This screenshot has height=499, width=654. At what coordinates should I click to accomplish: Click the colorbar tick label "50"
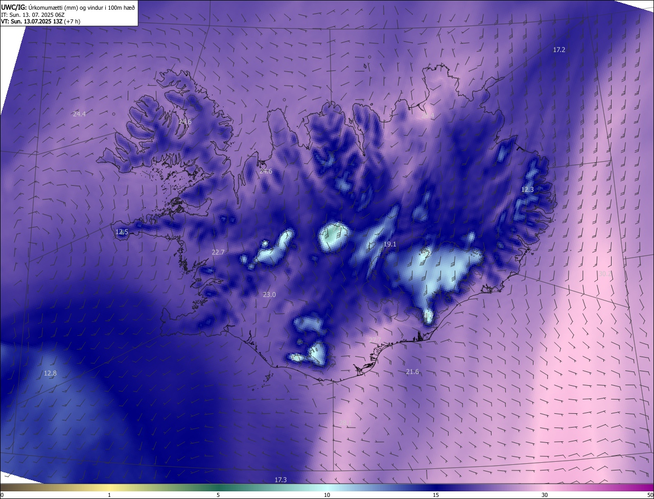tap(650, 495)
